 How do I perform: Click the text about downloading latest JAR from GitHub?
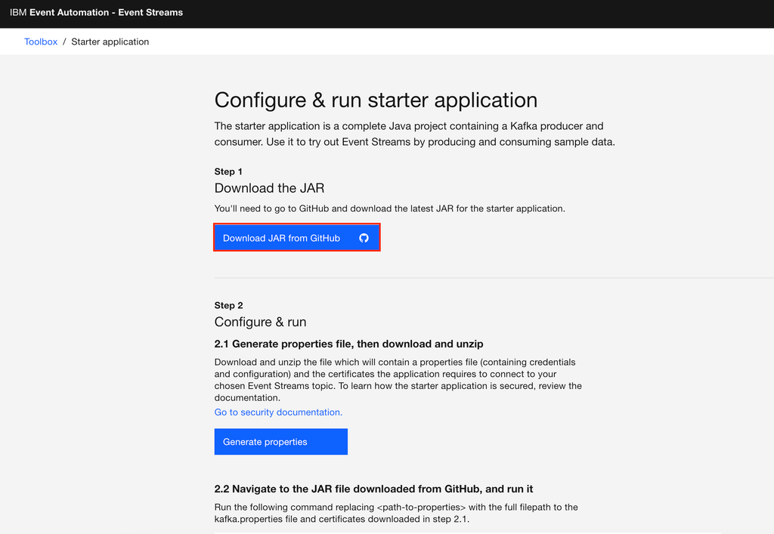(x=389, y=208)
